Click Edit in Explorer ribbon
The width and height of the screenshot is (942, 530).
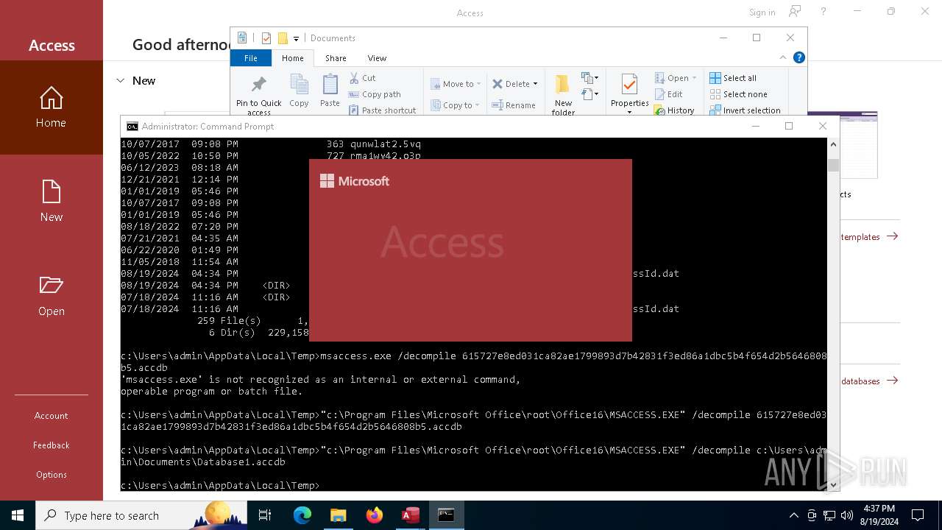click(668, 94)
